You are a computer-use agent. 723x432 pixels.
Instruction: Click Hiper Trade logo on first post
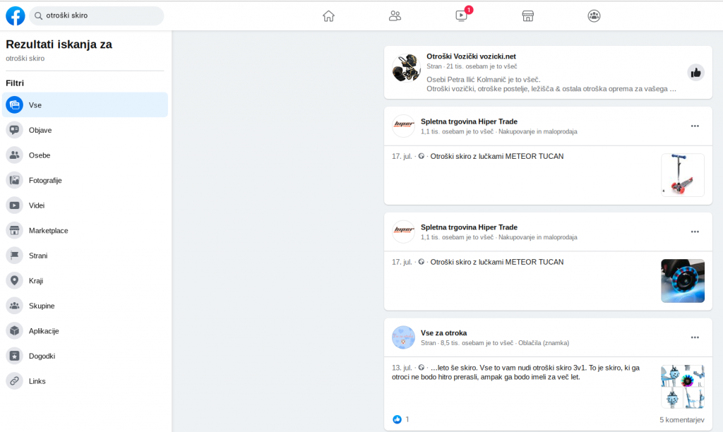point(403,126)
